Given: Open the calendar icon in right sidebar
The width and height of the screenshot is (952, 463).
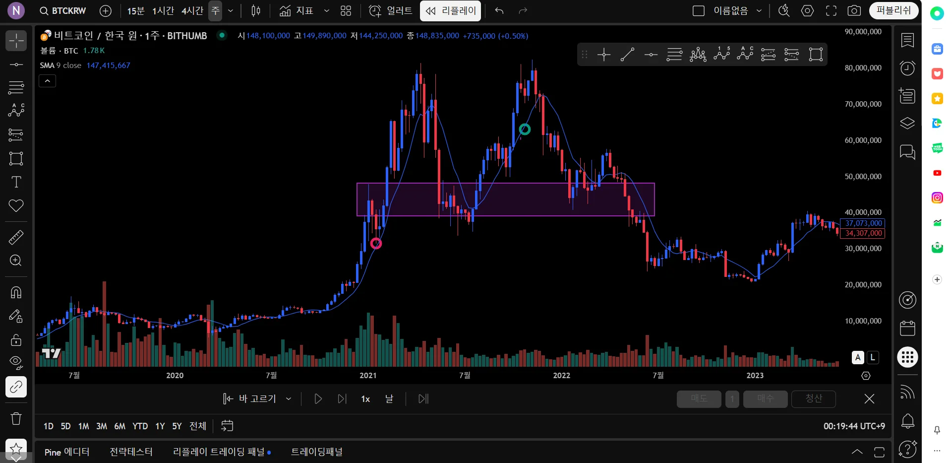Looking at the screenshot, I should (907, 328).
